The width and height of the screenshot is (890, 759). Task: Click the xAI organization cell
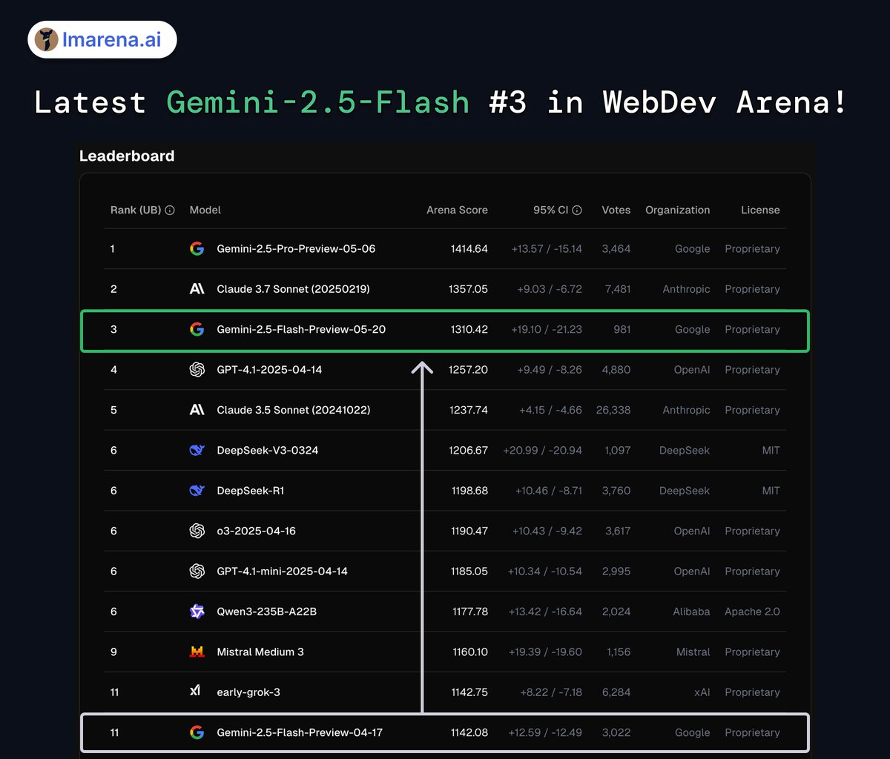click(702, 692)
